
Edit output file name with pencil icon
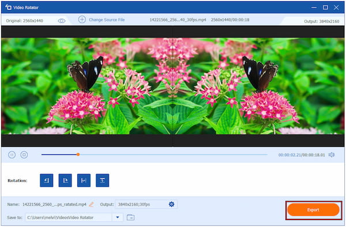click(x=91, y=205)
